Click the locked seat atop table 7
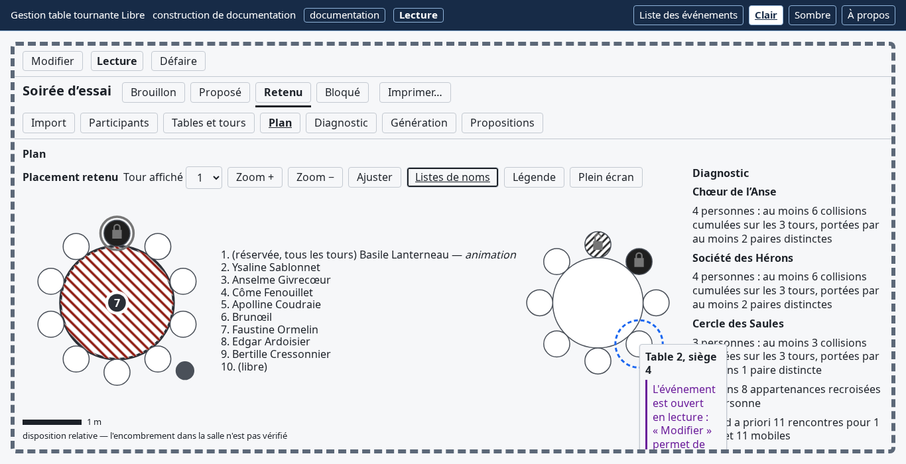Screen dimensions: 906x464 coord(117,233)
